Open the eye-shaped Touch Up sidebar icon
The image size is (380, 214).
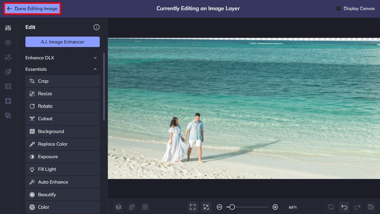8,43
